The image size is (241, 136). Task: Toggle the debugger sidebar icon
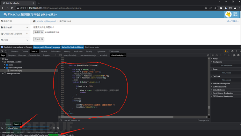click(208, 55)
